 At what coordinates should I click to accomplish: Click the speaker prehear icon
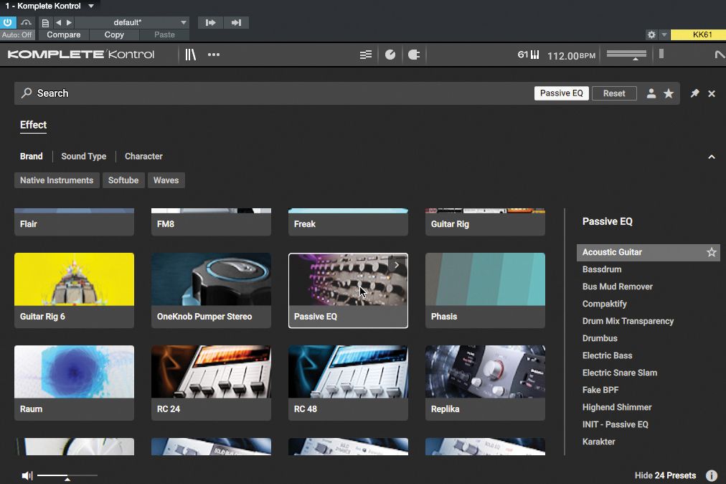click(27, 475)
